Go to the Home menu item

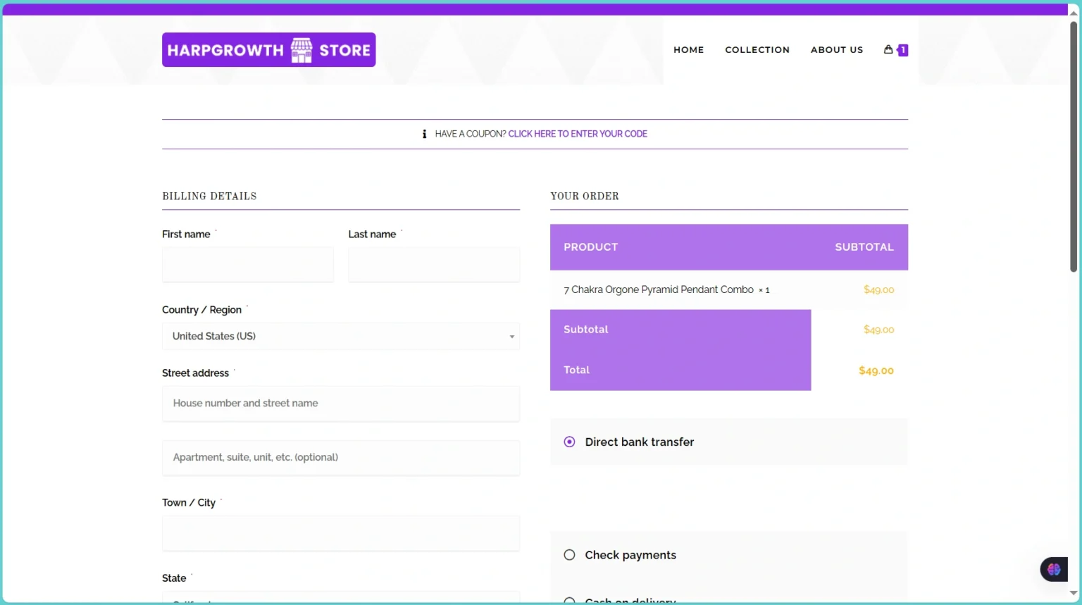click(688, 50)
